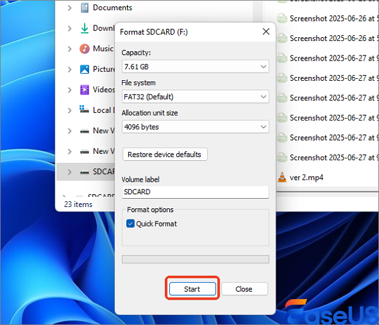Toggle the Quick Format checkbox
This screenshot has height=325, width=379.
[131, 223]
